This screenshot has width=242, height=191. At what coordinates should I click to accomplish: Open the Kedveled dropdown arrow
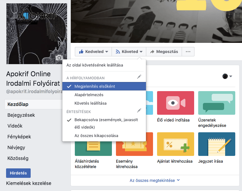(x=107, y=52)
